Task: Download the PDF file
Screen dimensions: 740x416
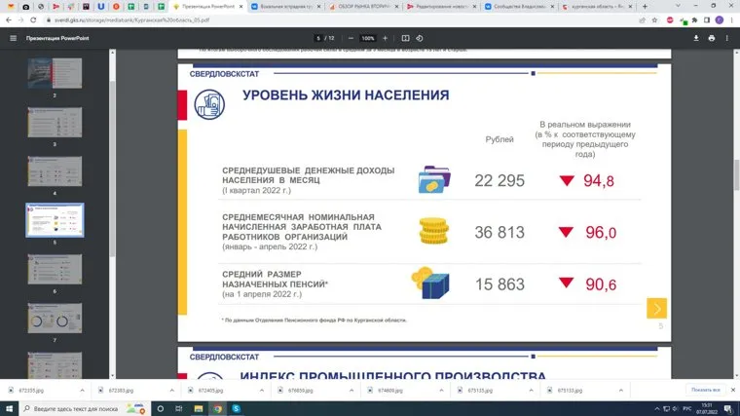Action: tap(696, 38)
